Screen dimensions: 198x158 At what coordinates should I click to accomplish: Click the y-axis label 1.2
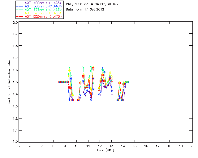click(x=15, y=118)
